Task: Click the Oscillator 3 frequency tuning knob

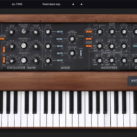Action: tap(24, 60)
